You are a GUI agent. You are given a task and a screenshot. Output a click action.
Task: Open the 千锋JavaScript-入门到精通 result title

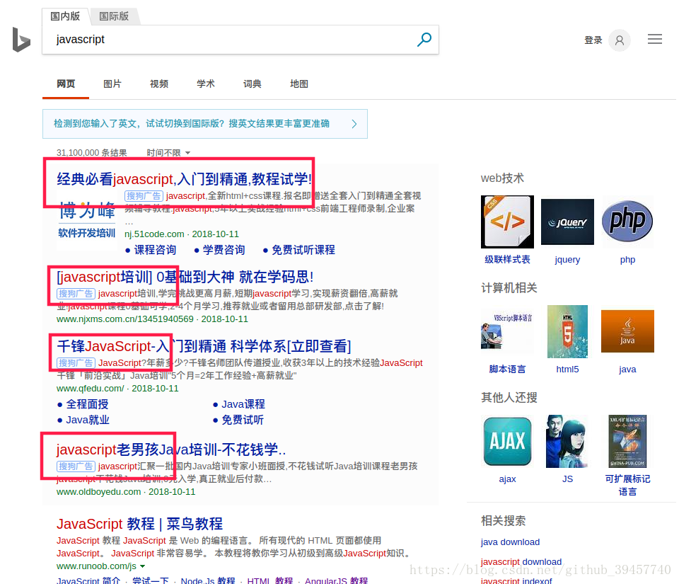point(204,346)
